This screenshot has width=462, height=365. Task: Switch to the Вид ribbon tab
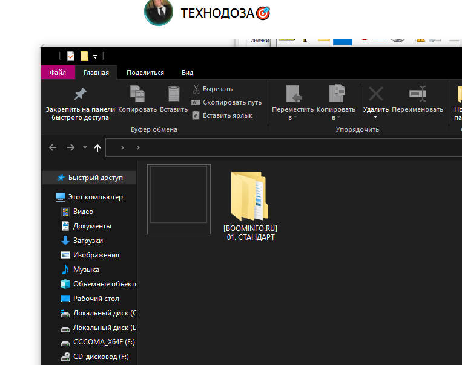coord(187,73)
